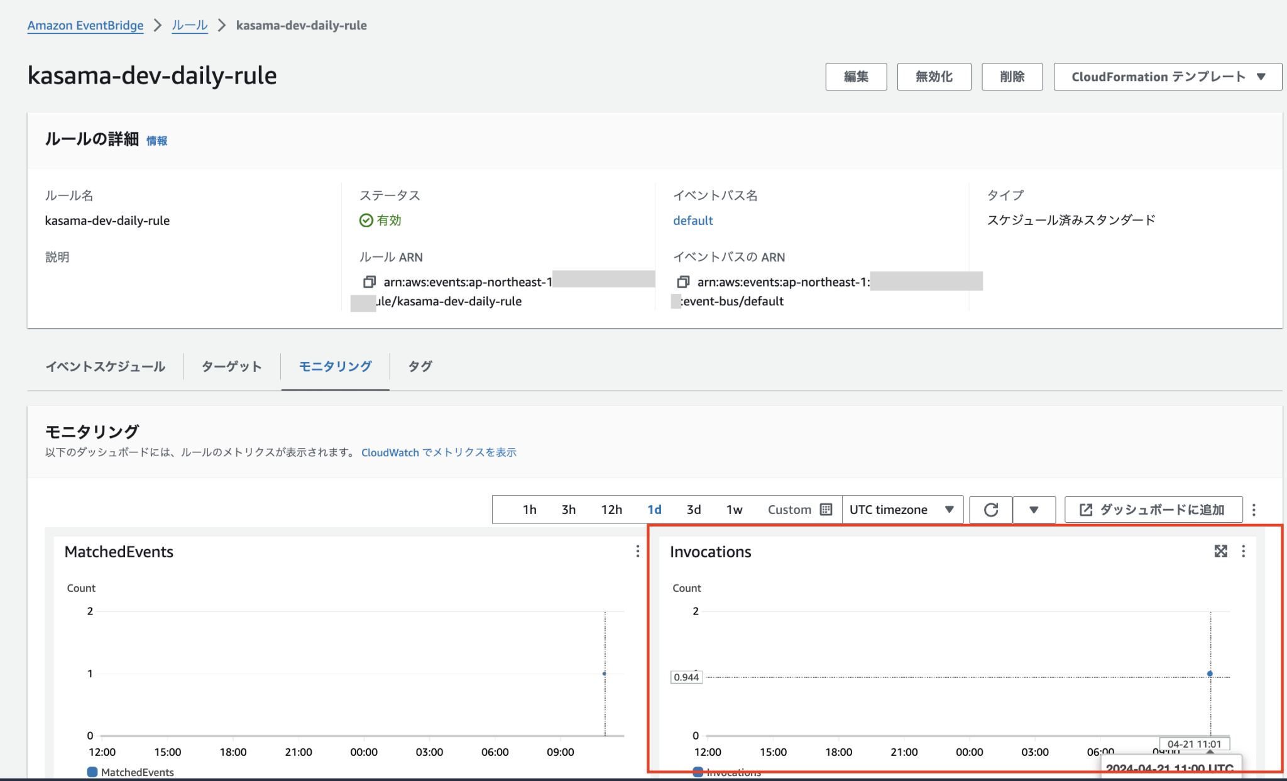Viewport: 1287px width, 781px height.
Task: Refresh the monitoring metrics
Action: (x=990, y=510)
